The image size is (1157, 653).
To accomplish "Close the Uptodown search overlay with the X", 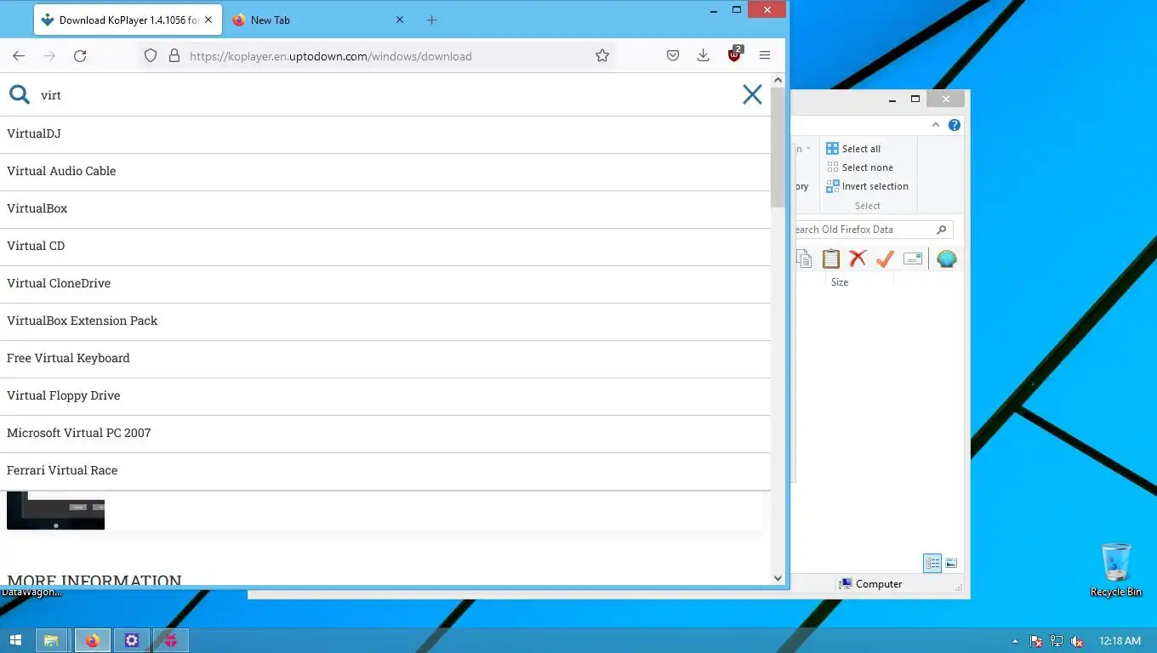I will (752, 94).
